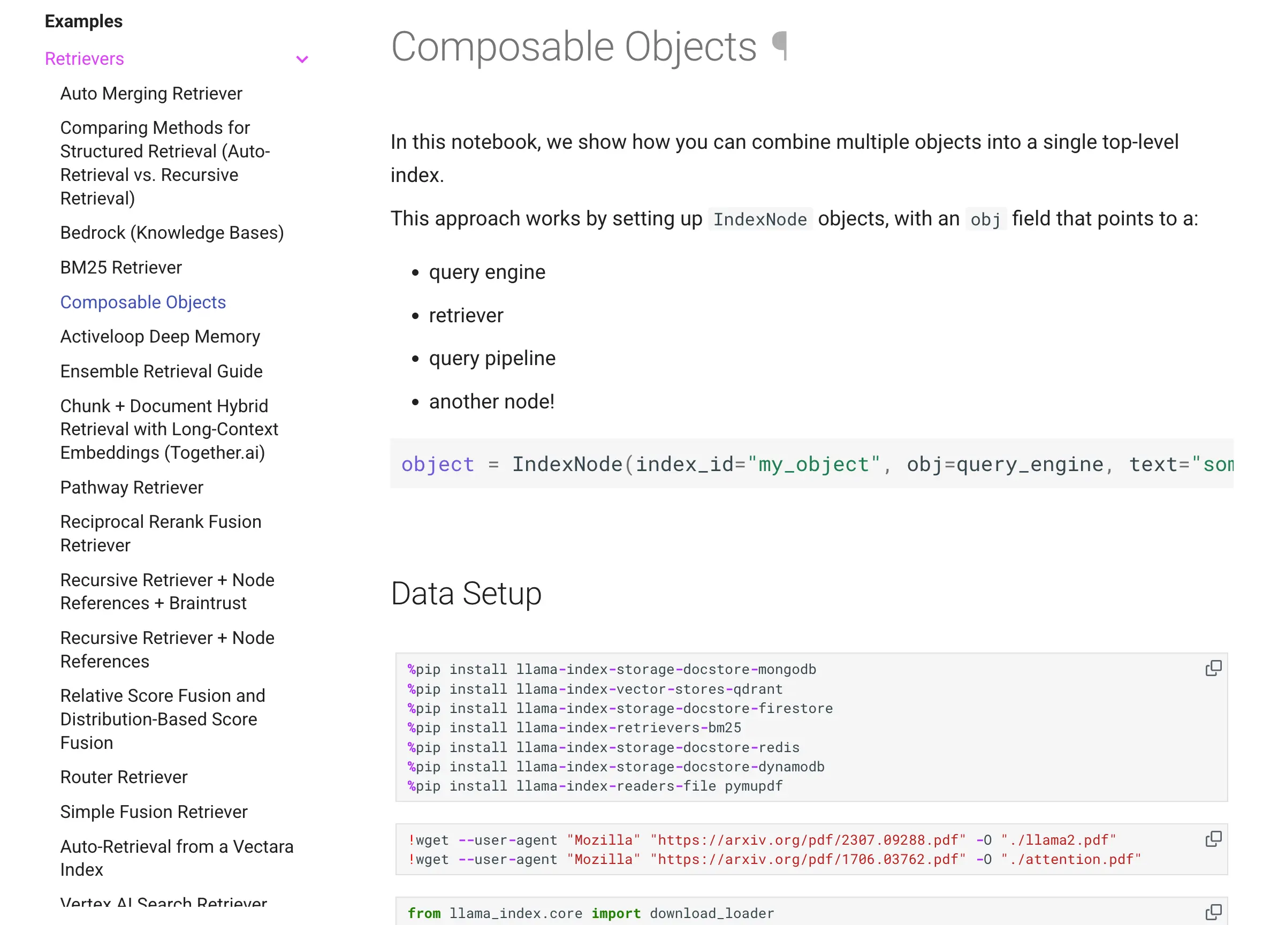Open Bedrock (Knowledge Bases) example
This screenshot has width=1278, height=925.
click(172, 233)
